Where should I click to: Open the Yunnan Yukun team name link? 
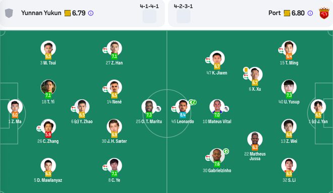coord(41,13)
